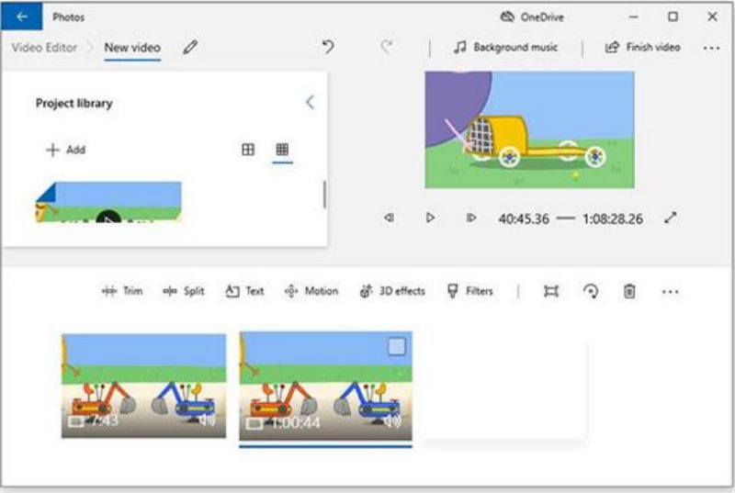This screenshot has width=735, height=493.
Task: Remove or show black bars icon
Action: (551, 291)
